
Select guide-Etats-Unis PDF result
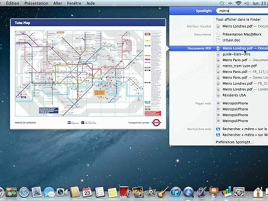(x=236, y=54)
